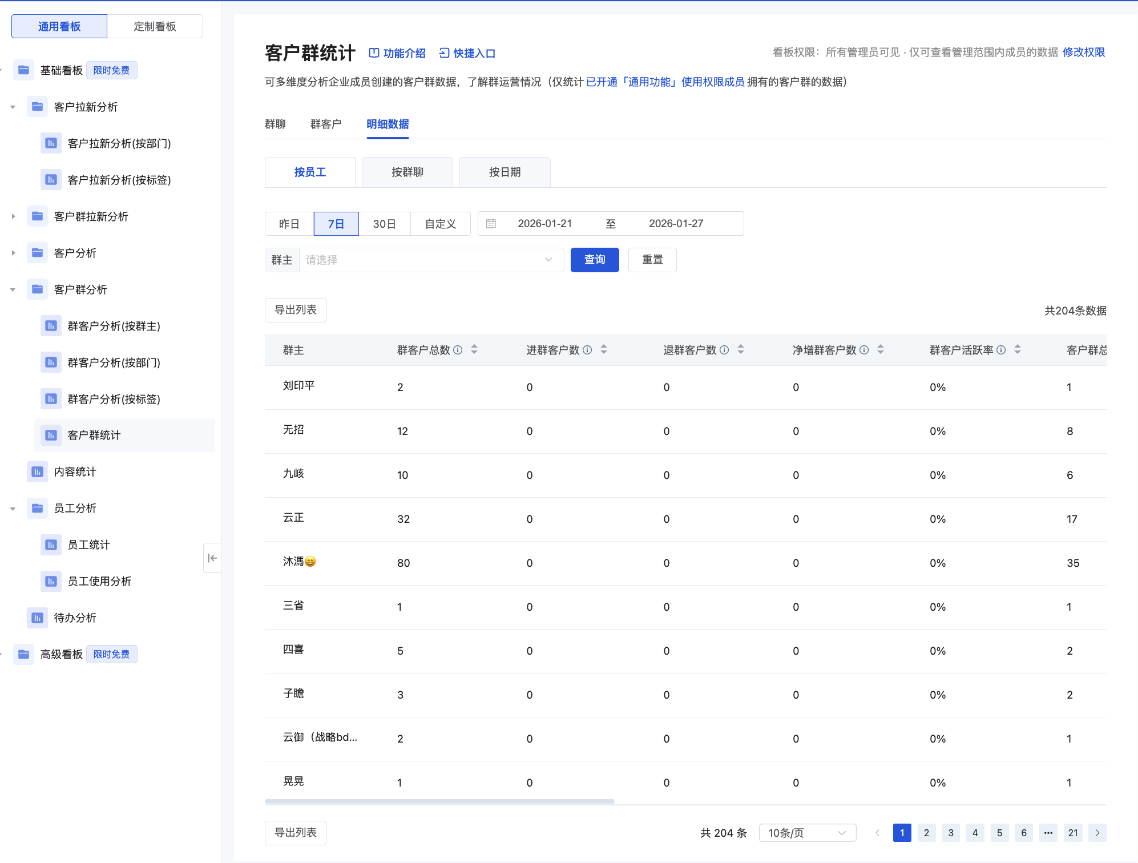Click info icon beside 进群客户数 header
The image size is (1138, 863).
point(587,350)
